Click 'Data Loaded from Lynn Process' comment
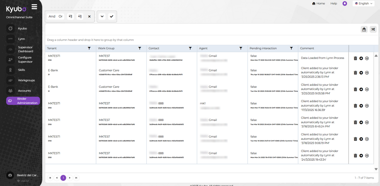This screenshot has height=186, width=380. (322, 58)
